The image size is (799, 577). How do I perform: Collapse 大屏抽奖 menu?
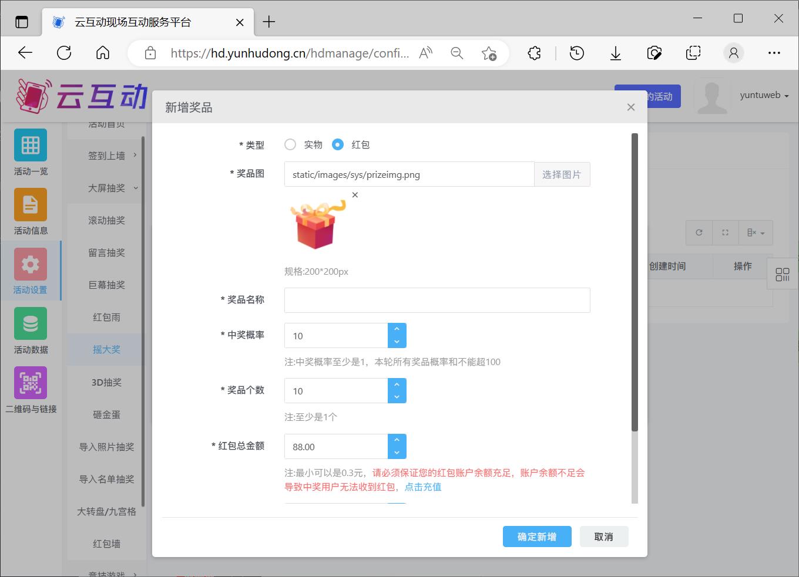coord(106,188)
